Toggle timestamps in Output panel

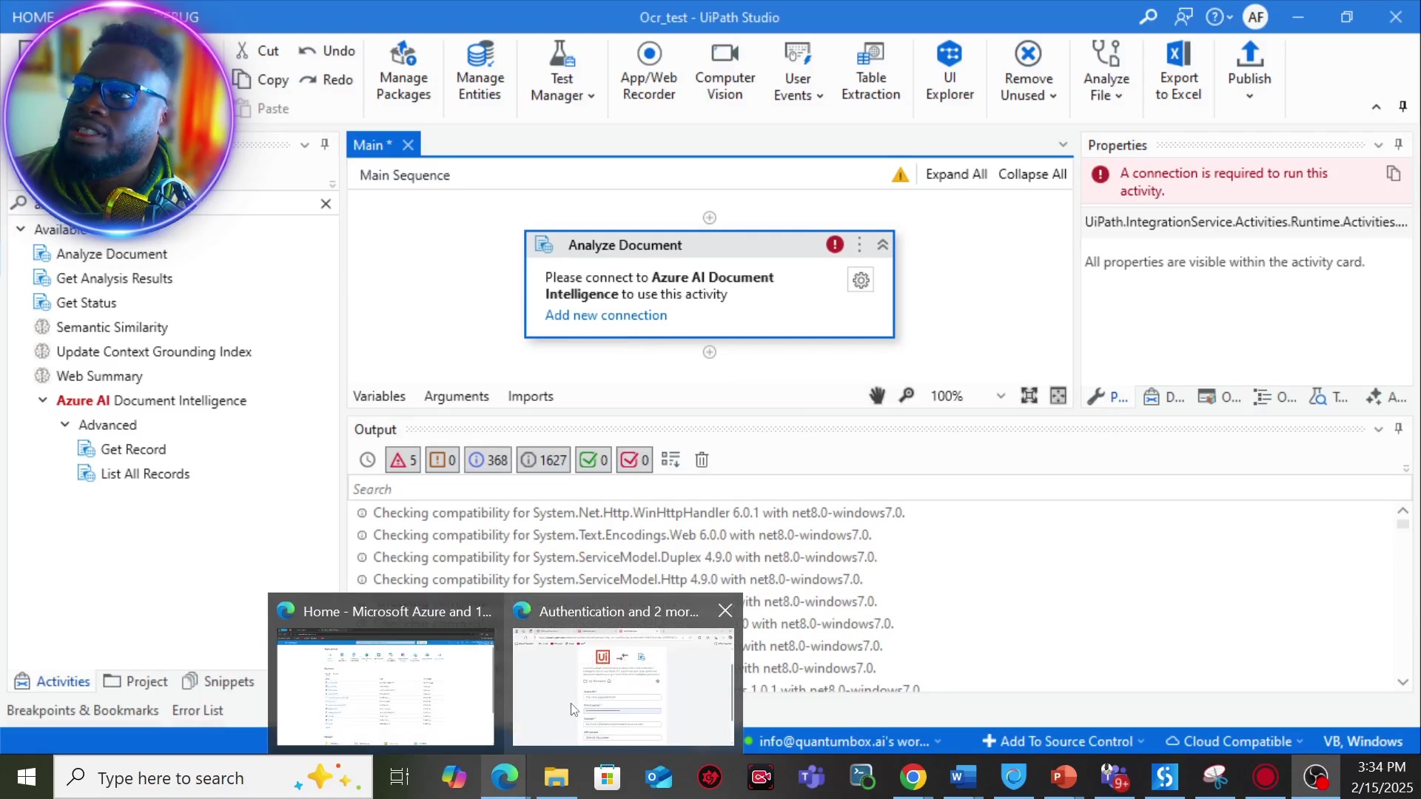(368, 460)
